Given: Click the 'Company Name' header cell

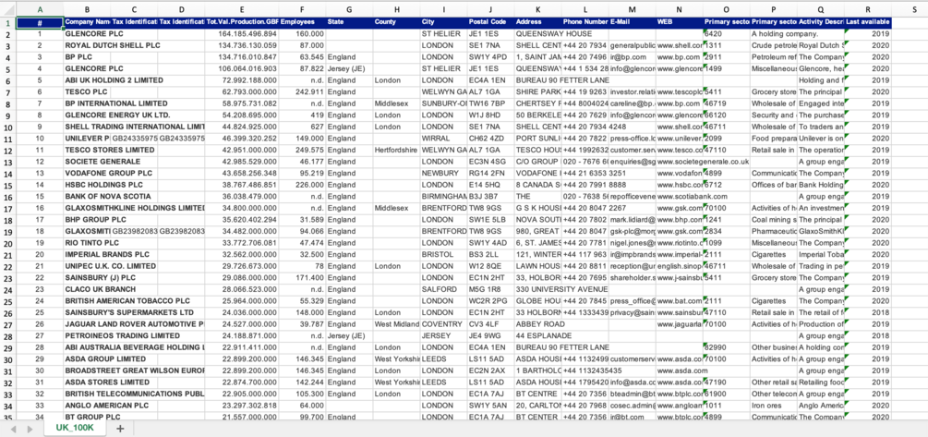Looking at the screenshot, I should [87, 22].
